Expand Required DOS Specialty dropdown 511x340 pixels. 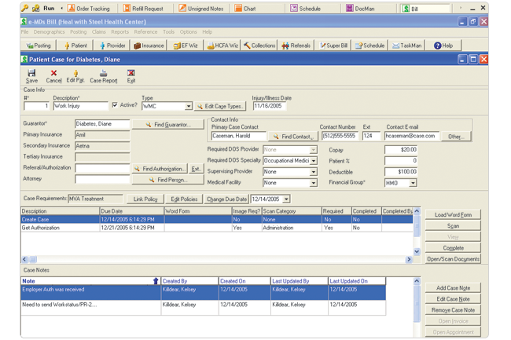(313, 161)
